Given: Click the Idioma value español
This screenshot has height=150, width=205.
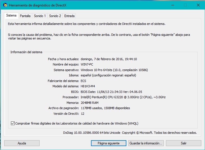Looking at the screenshot, I should 108,75.
